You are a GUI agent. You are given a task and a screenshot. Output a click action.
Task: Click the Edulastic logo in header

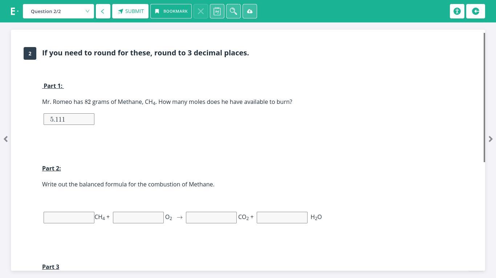[14, 11]
